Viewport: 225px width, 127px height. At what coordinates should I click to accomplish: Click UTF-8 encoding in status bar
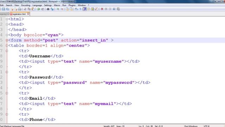pyautogui.click(x=206, y=126)
